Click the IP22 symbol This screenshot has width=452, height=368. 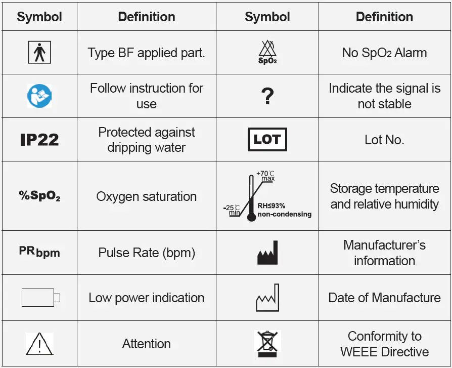(39, 140)
